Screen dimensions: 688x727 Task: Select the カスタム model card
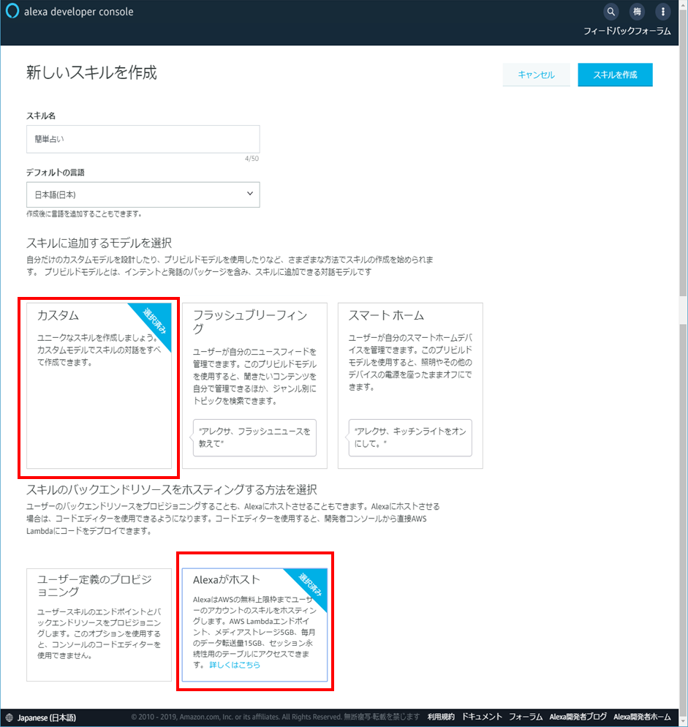point(99,385)
